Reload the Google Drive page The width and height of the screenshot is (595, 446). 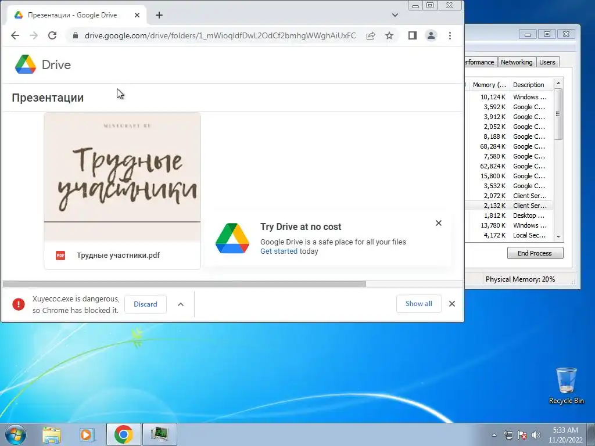(x=52, y=35)
